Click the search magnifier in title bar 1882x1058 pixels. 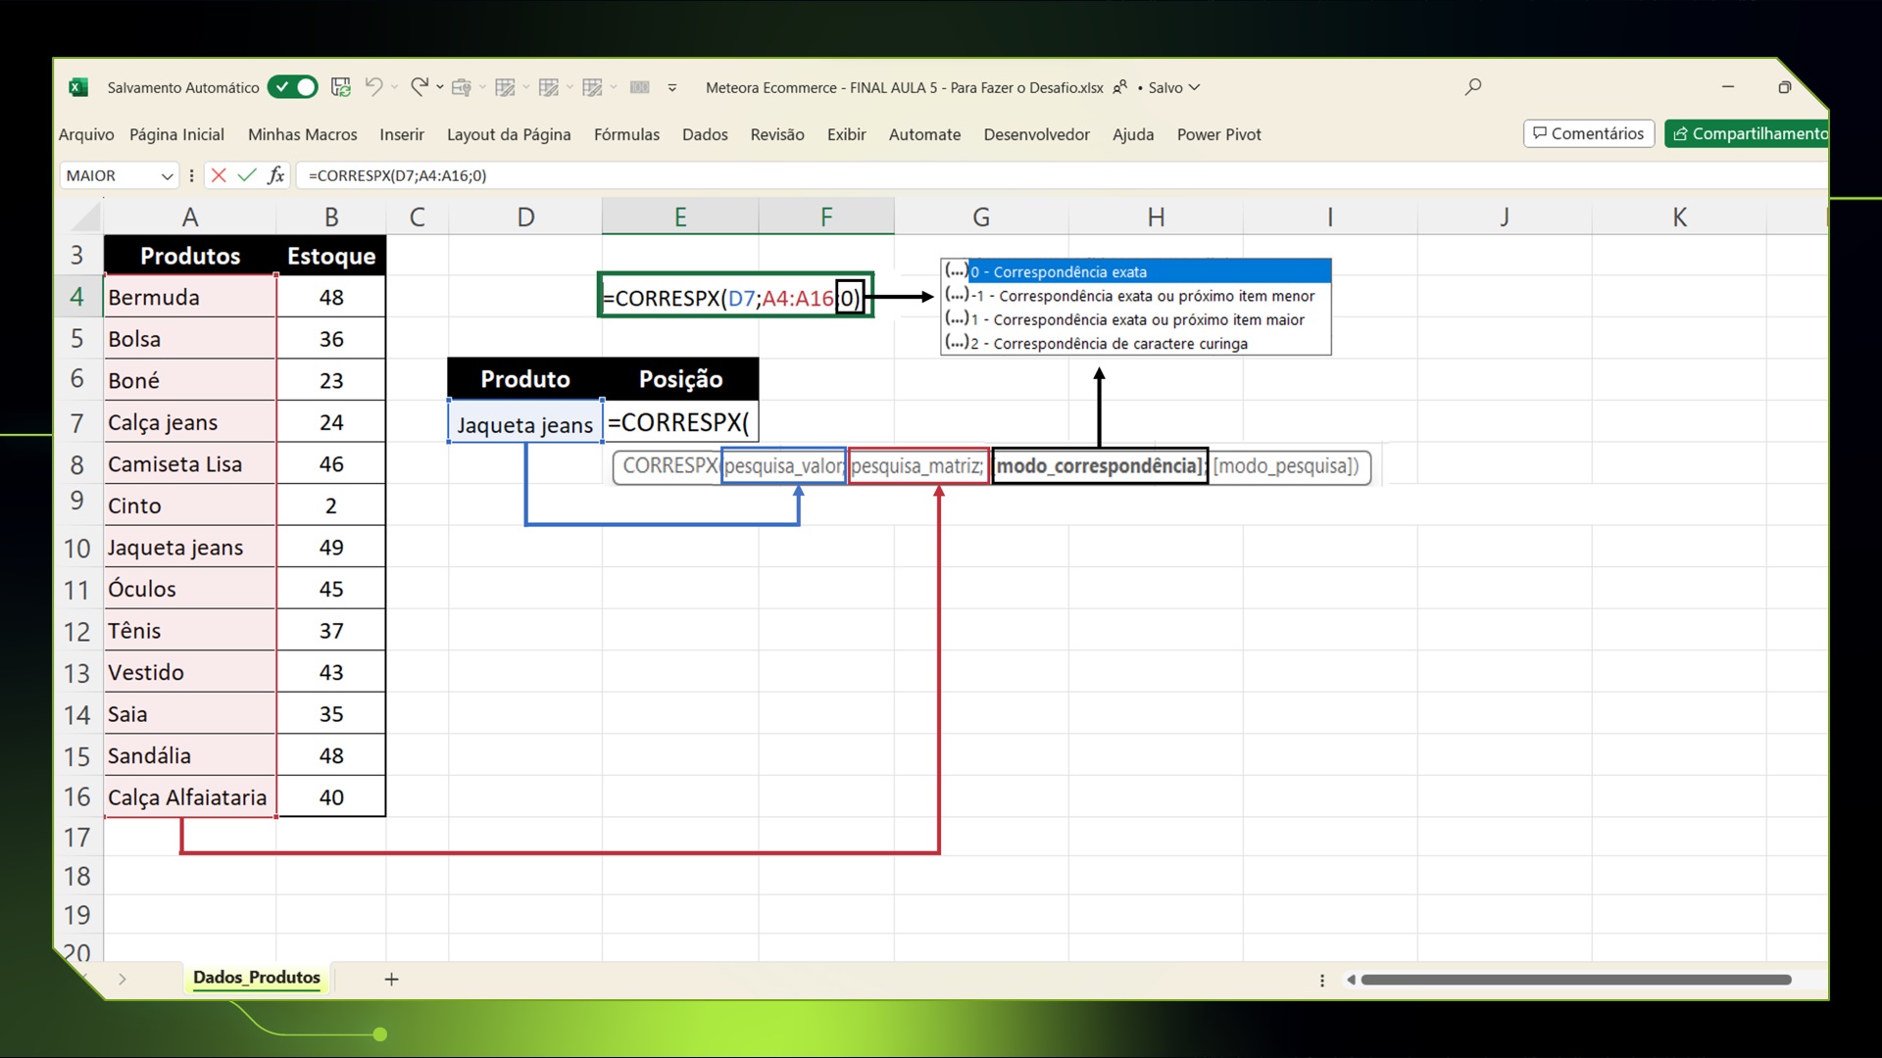click(1472, 87)
